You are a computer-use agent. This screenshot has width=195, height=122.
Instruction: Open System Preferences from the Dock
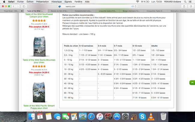click(x=125, y=117)
